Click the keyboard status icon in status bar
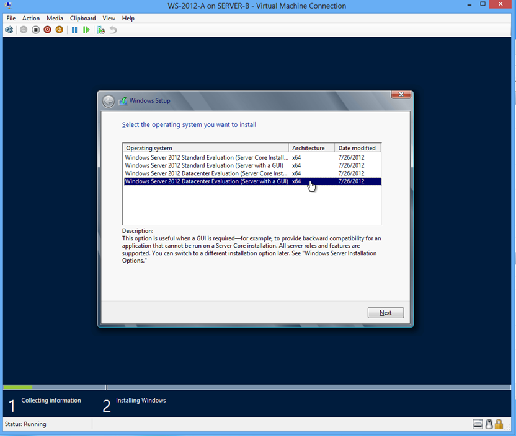 478,424
